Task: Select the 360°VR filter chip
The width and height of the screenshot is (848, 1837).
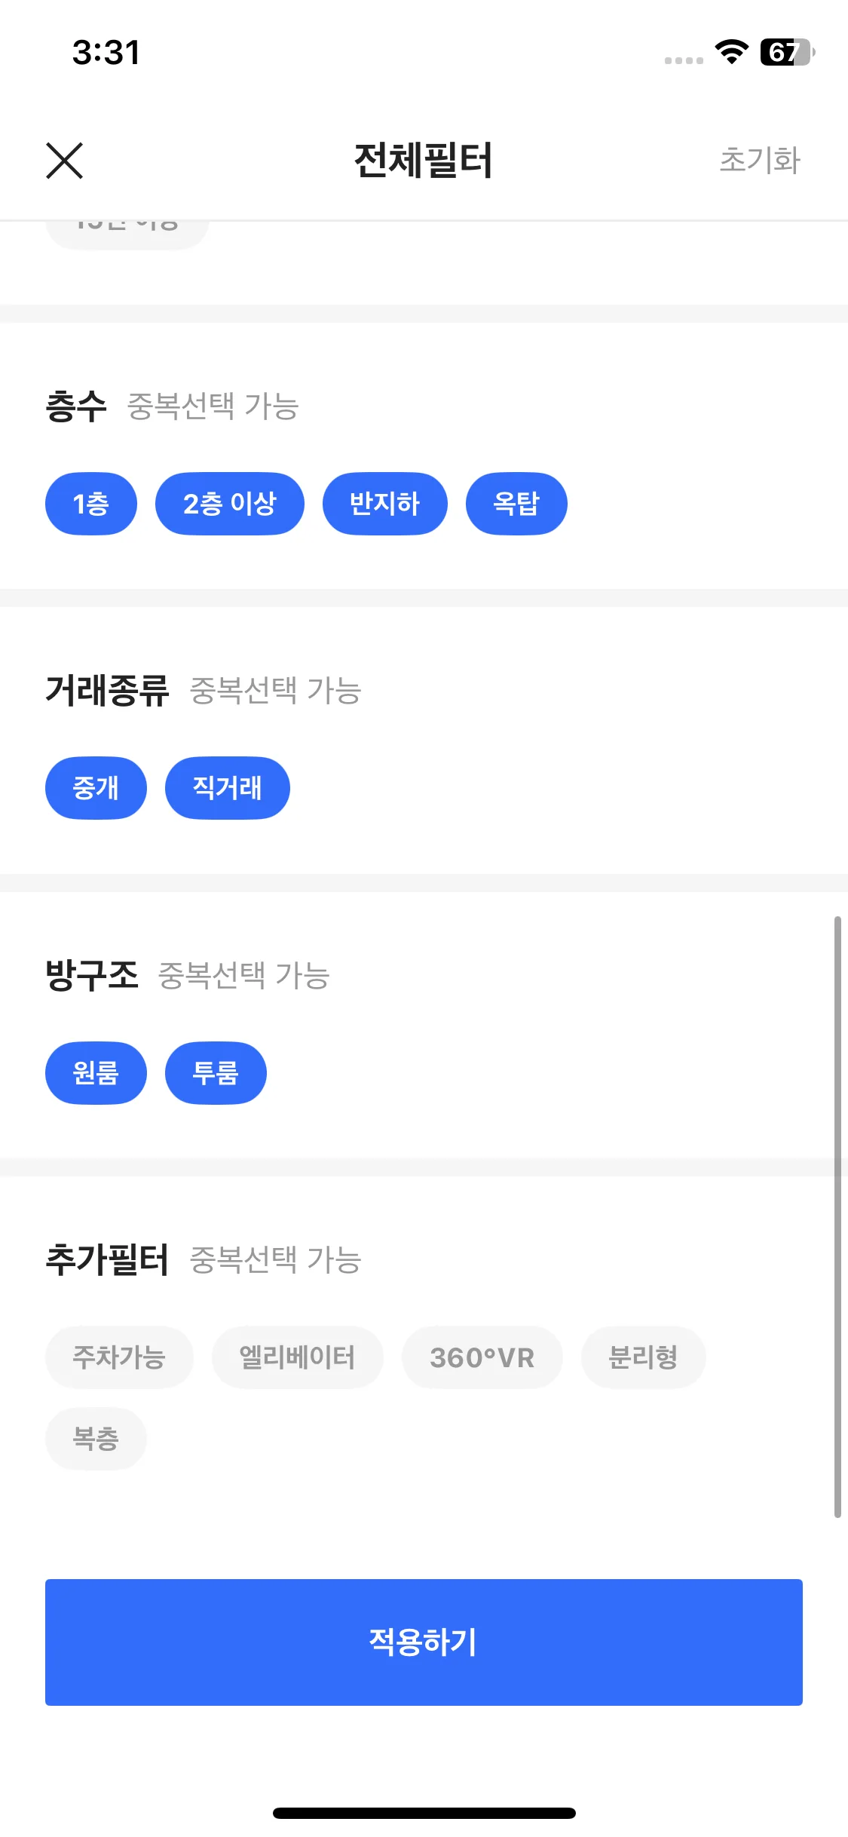Action: click(482, 1357)
